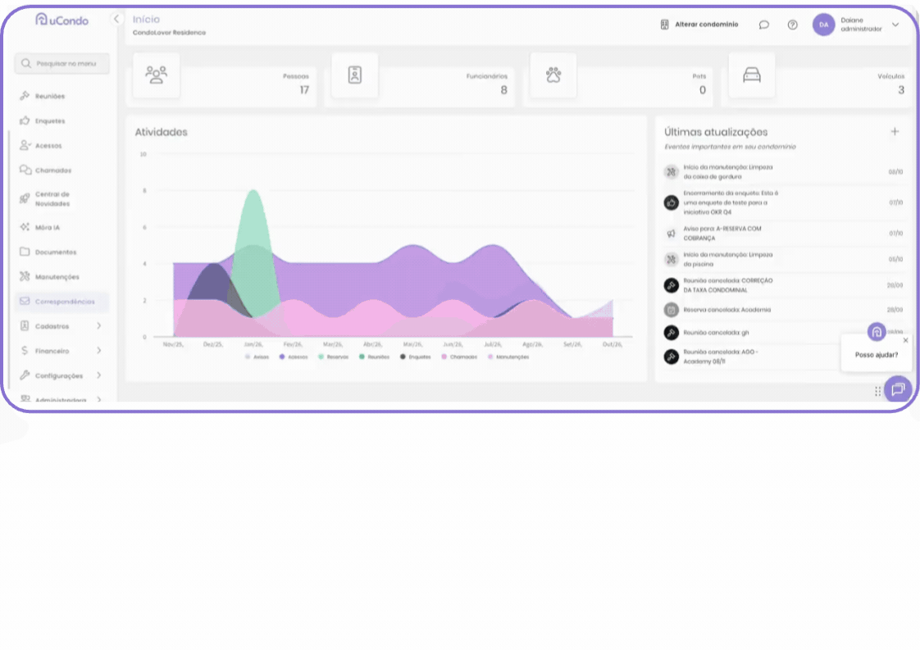
Task: Open the user account dropdown arrow
Action: pos(895,25)
